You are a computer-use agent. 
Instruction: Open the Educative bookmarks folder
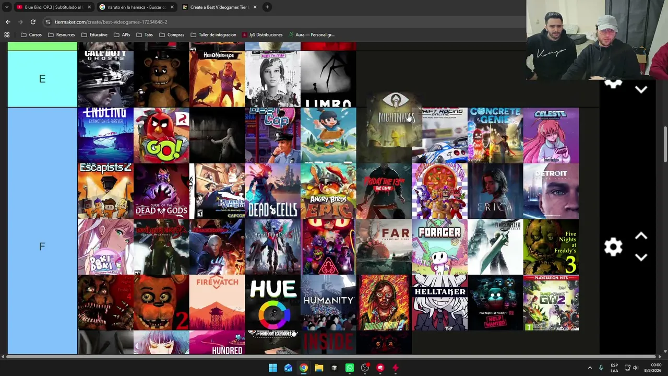click(x=94, y=35)
